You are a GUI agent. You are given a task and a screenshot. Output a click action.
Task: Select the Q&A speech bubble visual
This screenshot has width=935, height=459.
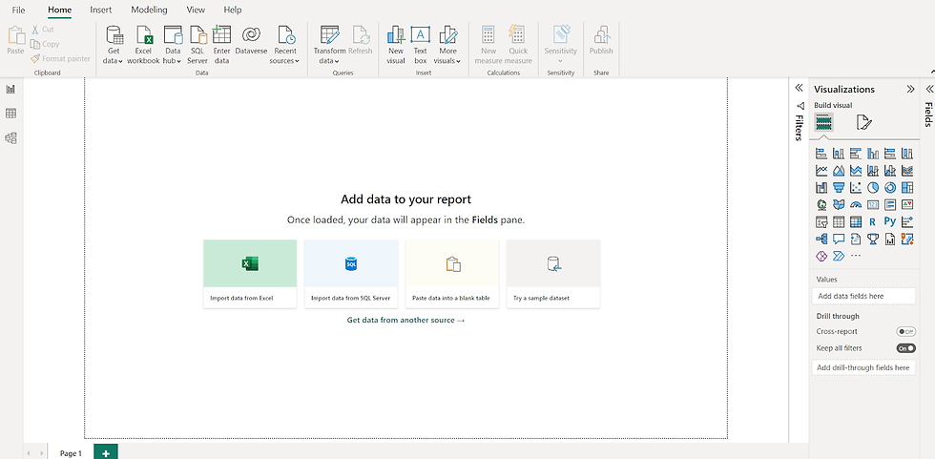pos(839,239)
